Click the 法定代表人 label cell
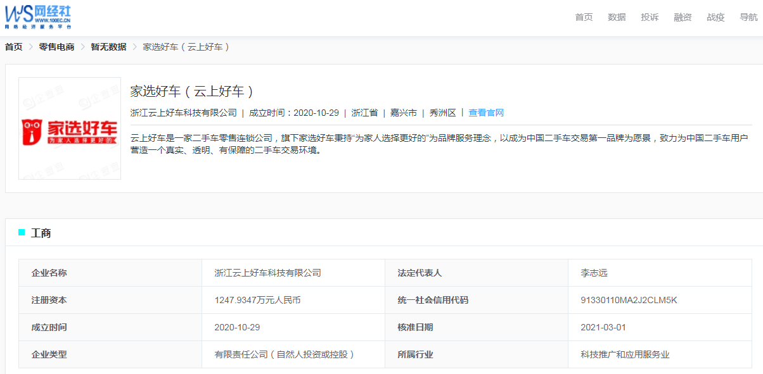763x374 pixels. (477, 273)
